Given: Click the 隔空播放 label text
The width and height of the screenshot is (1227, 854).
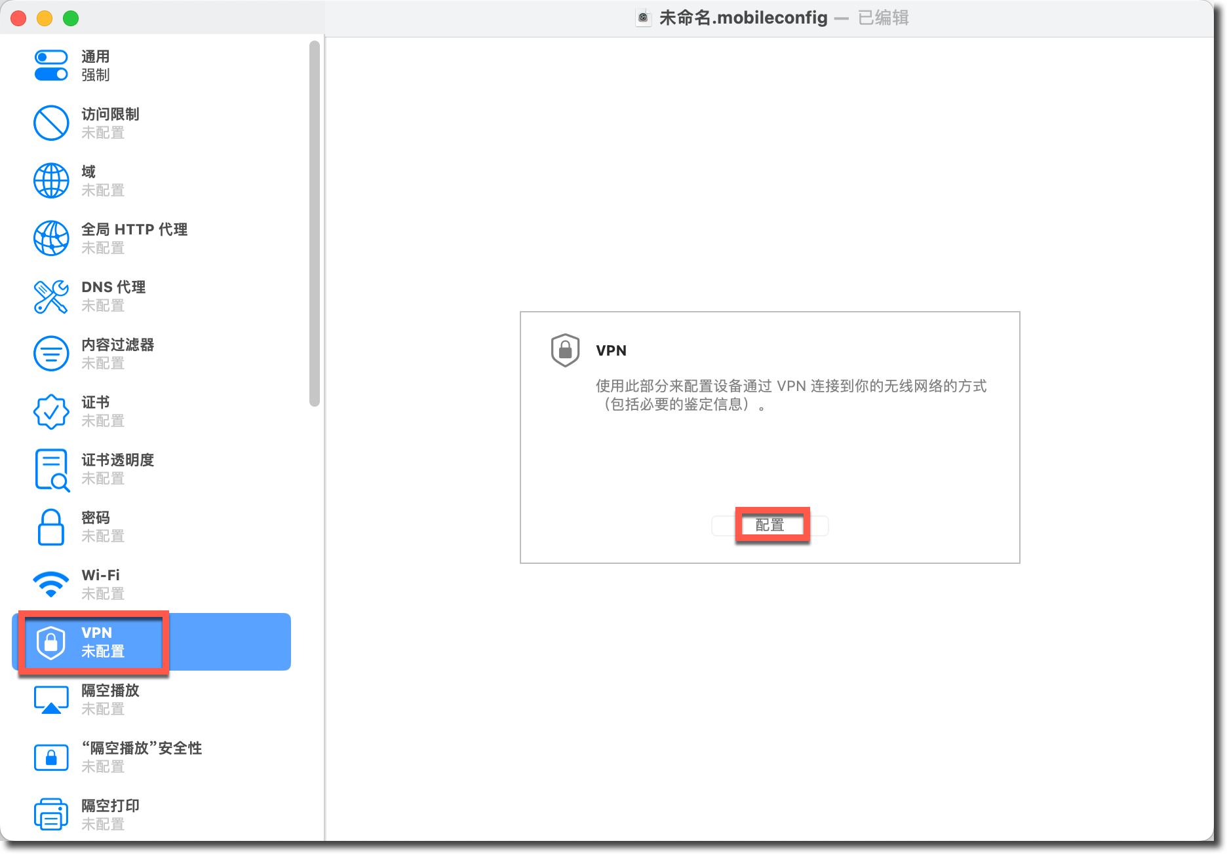Looking at the screenshot, I should (x=110, y=690).
